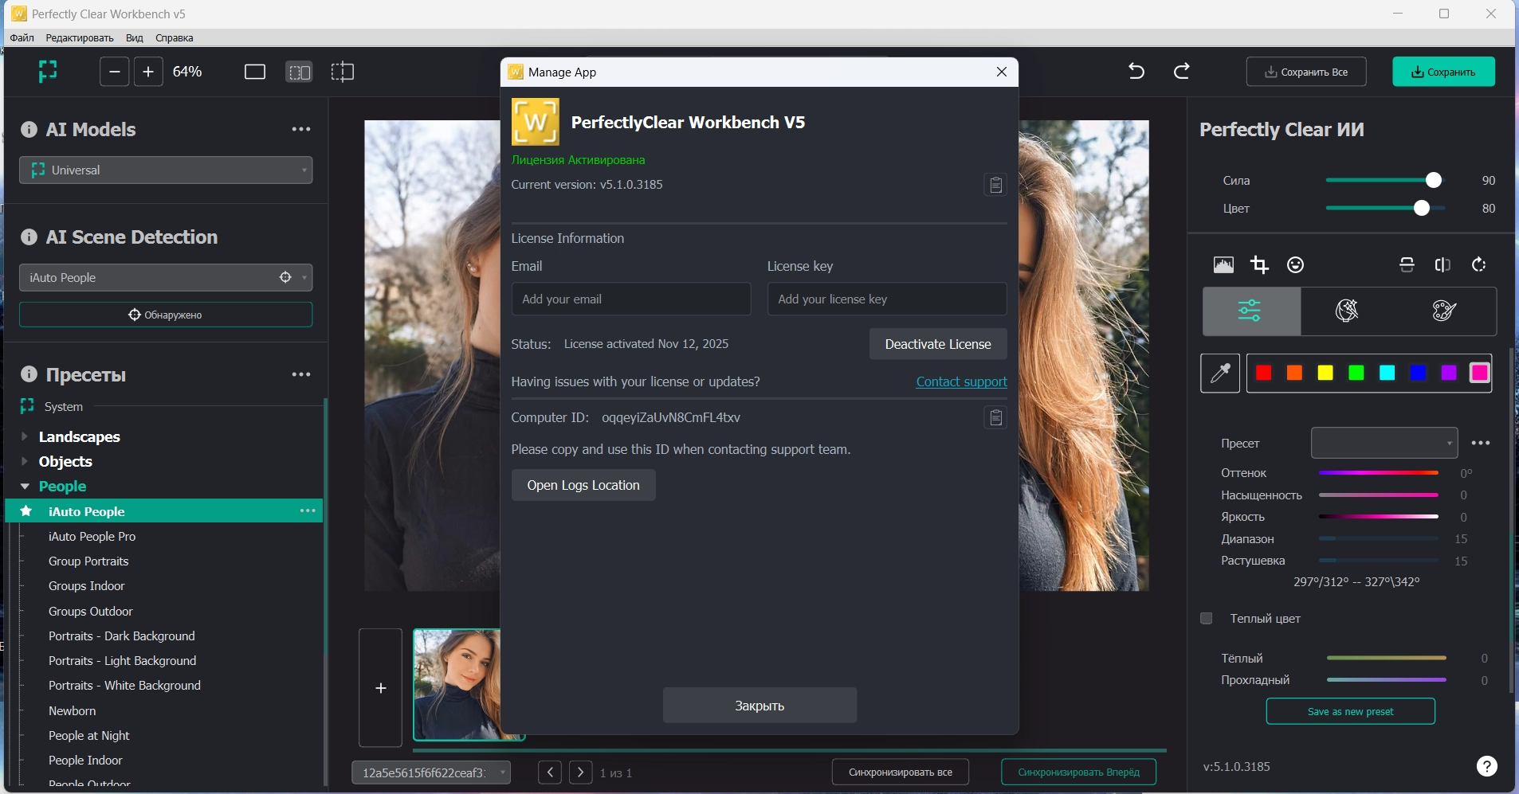
Task: Click the strikethrough bar icon left of flip
Action: 1407,265
